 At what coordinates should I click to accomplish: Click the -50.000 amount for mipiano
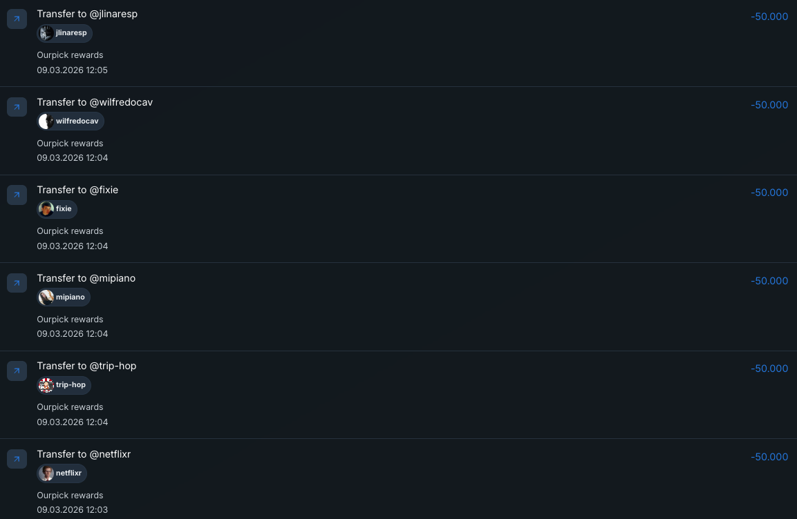[x=769, y=281]
